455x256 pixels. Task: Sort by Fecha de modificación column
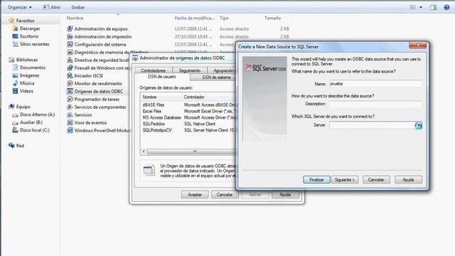coord(194,18)
